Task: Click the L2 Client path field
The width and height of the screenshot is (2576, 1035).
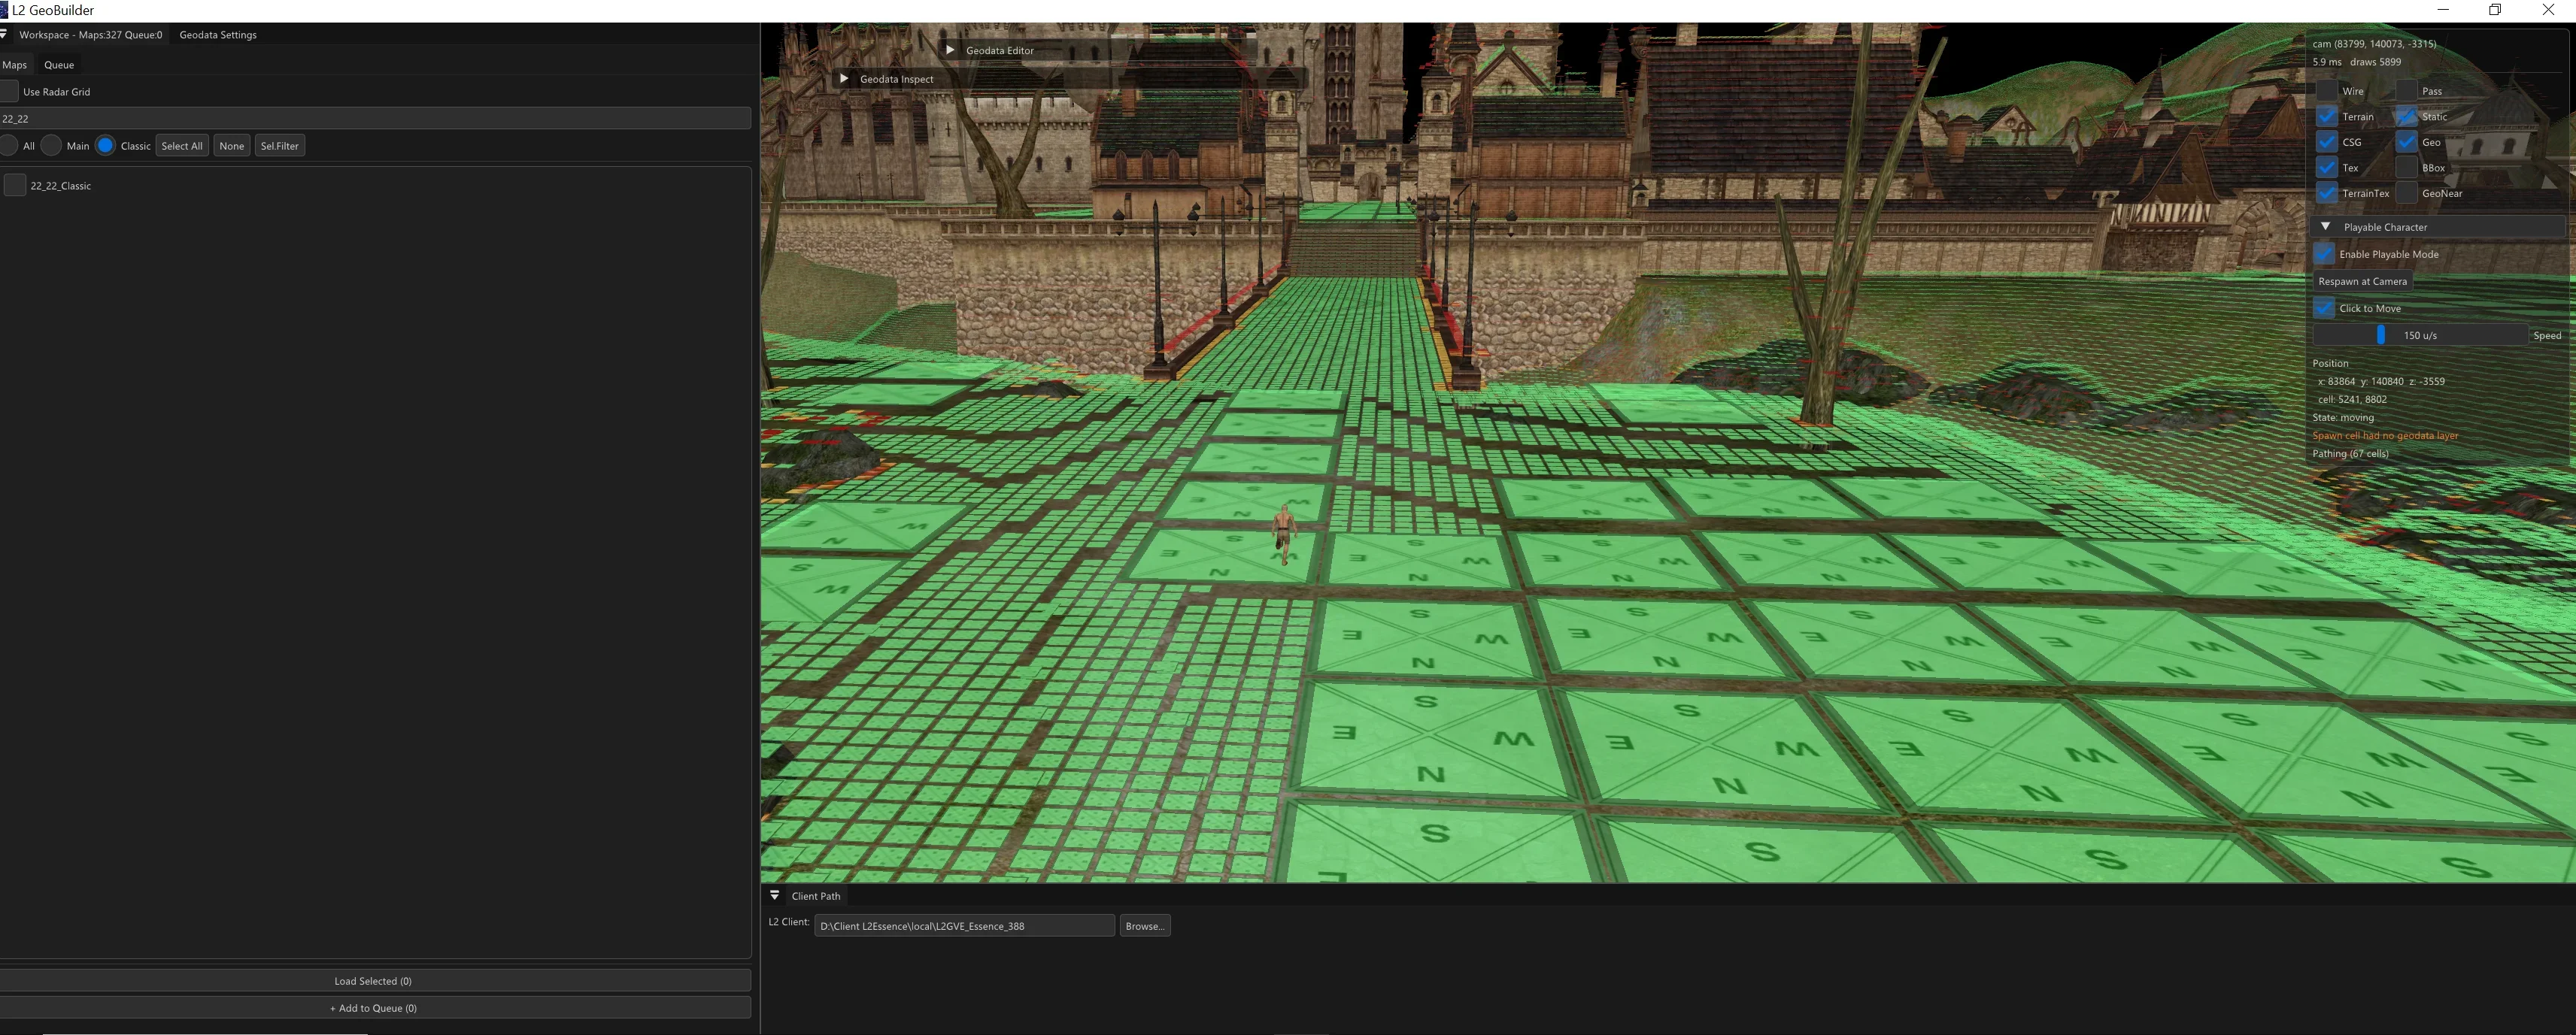Action: click(964, 926)
